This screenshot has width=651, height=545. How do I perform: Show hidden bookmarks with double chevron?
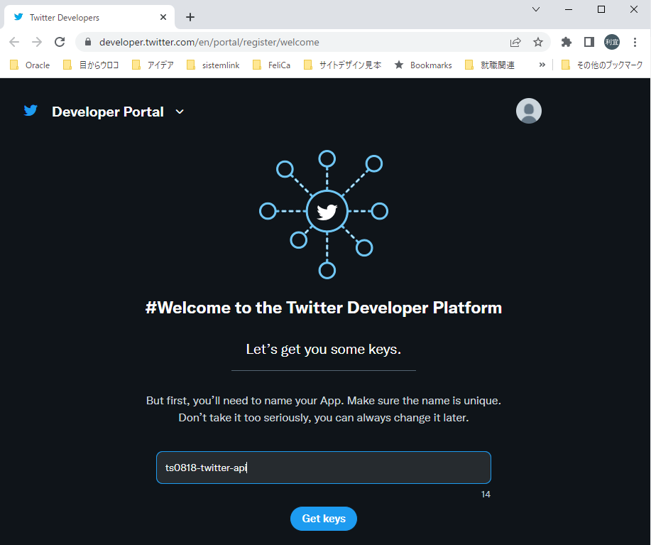542,65
